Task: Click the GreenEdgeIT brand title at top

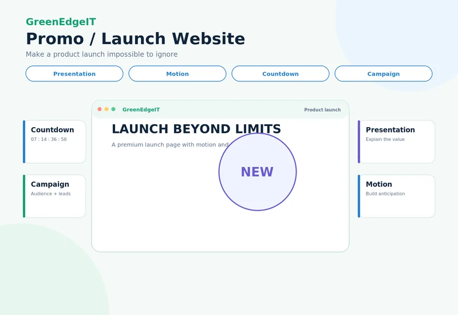Action: pos(61,22)
